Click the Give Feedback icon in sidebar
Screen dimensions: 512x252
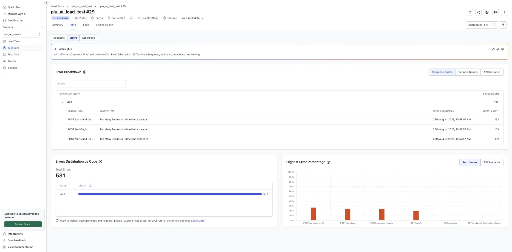(x=4, y=240)
